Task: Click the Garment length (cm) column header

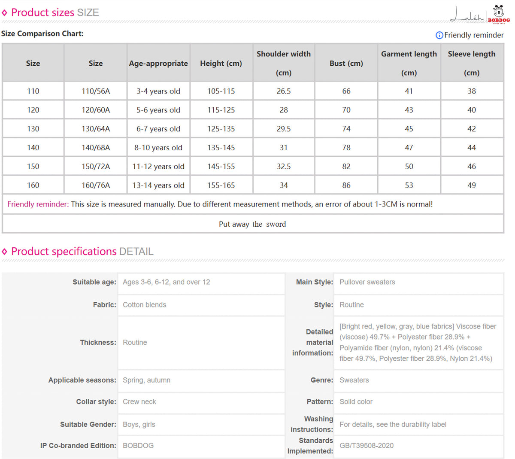Action: 409,63
